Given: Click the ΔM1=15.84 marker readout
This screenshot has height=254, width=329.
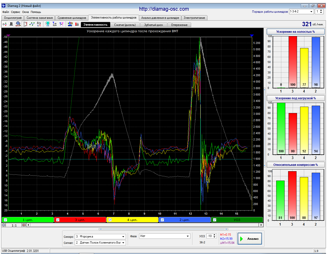Looking at the screenshot, I should pyautogui.click(x=227, y=243).
